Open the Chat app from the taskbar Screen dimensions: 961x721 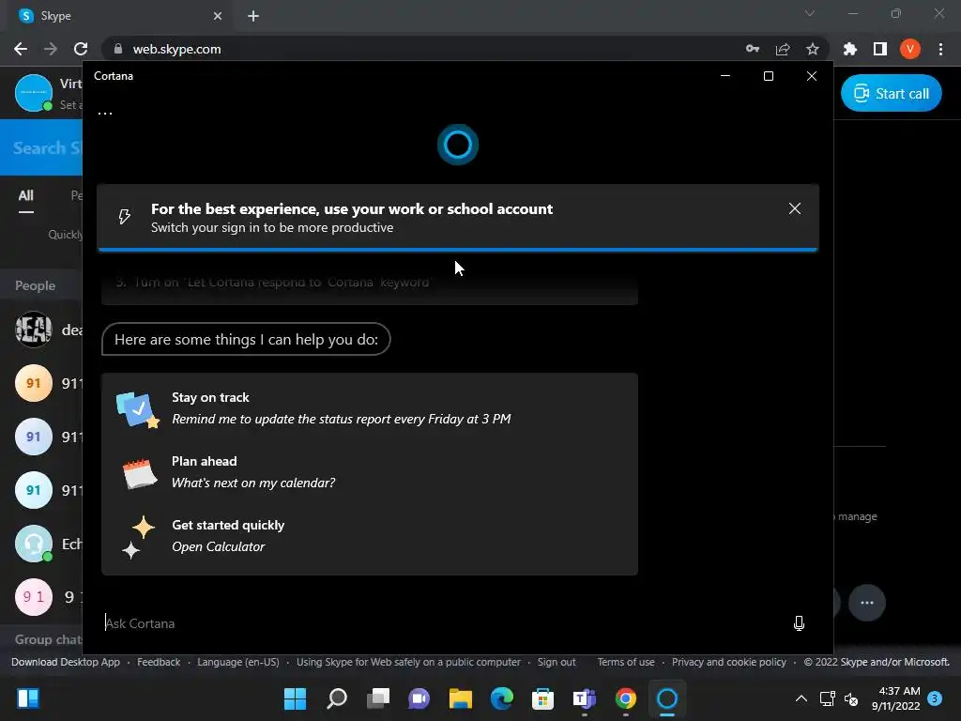(x=419, y=698)
